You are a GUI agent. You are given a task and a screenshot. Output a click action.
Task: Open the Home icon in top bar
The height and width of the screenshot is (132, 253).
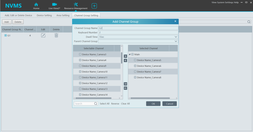pyautogui.click(x=36, y=4)
